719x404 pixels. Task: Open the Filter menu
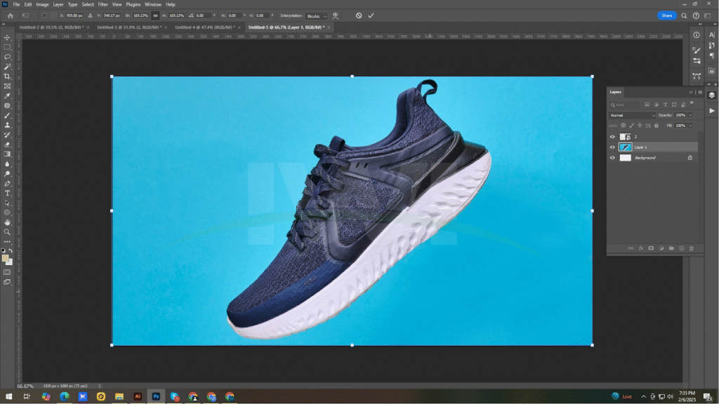pyautogui.click(x=103, y=5)
